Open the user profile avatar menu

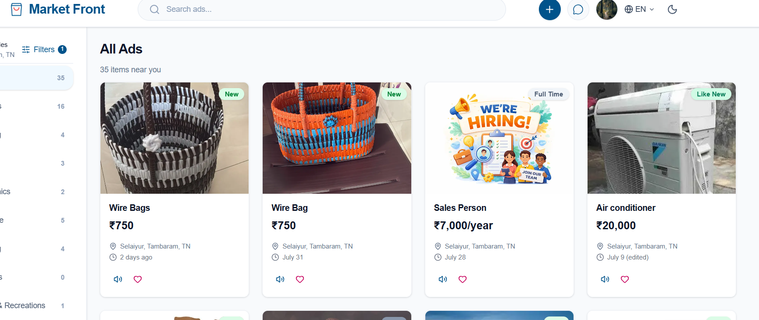[607, 9]
